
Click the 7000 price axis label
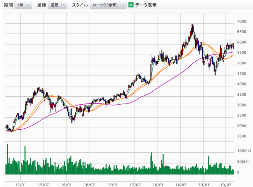pyautogui.click(x=241, y=21)
